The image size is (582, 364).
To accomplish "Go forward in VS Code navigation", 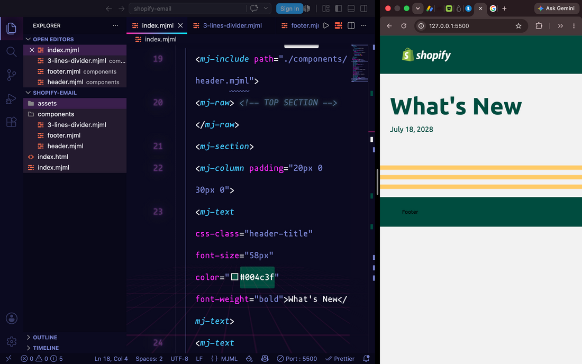I will pyautogui.click(x=121, y=8).
